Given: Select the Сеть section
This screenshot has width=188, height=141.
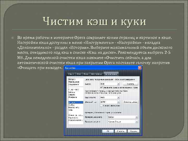Looking at the screenshot, I should point(70,110).
